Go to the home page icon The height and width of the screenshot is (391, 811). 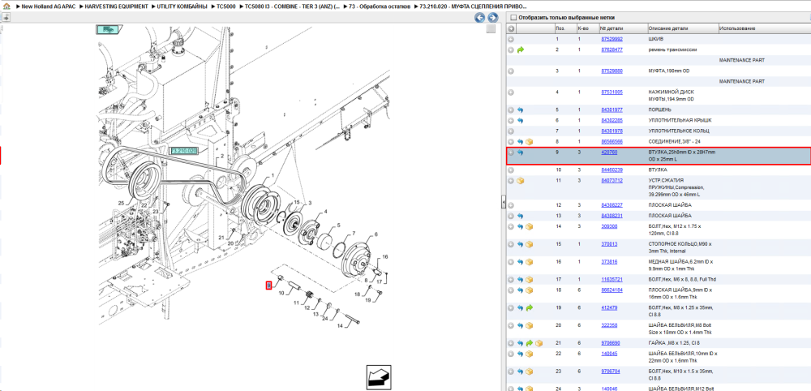tap(6, 6)
